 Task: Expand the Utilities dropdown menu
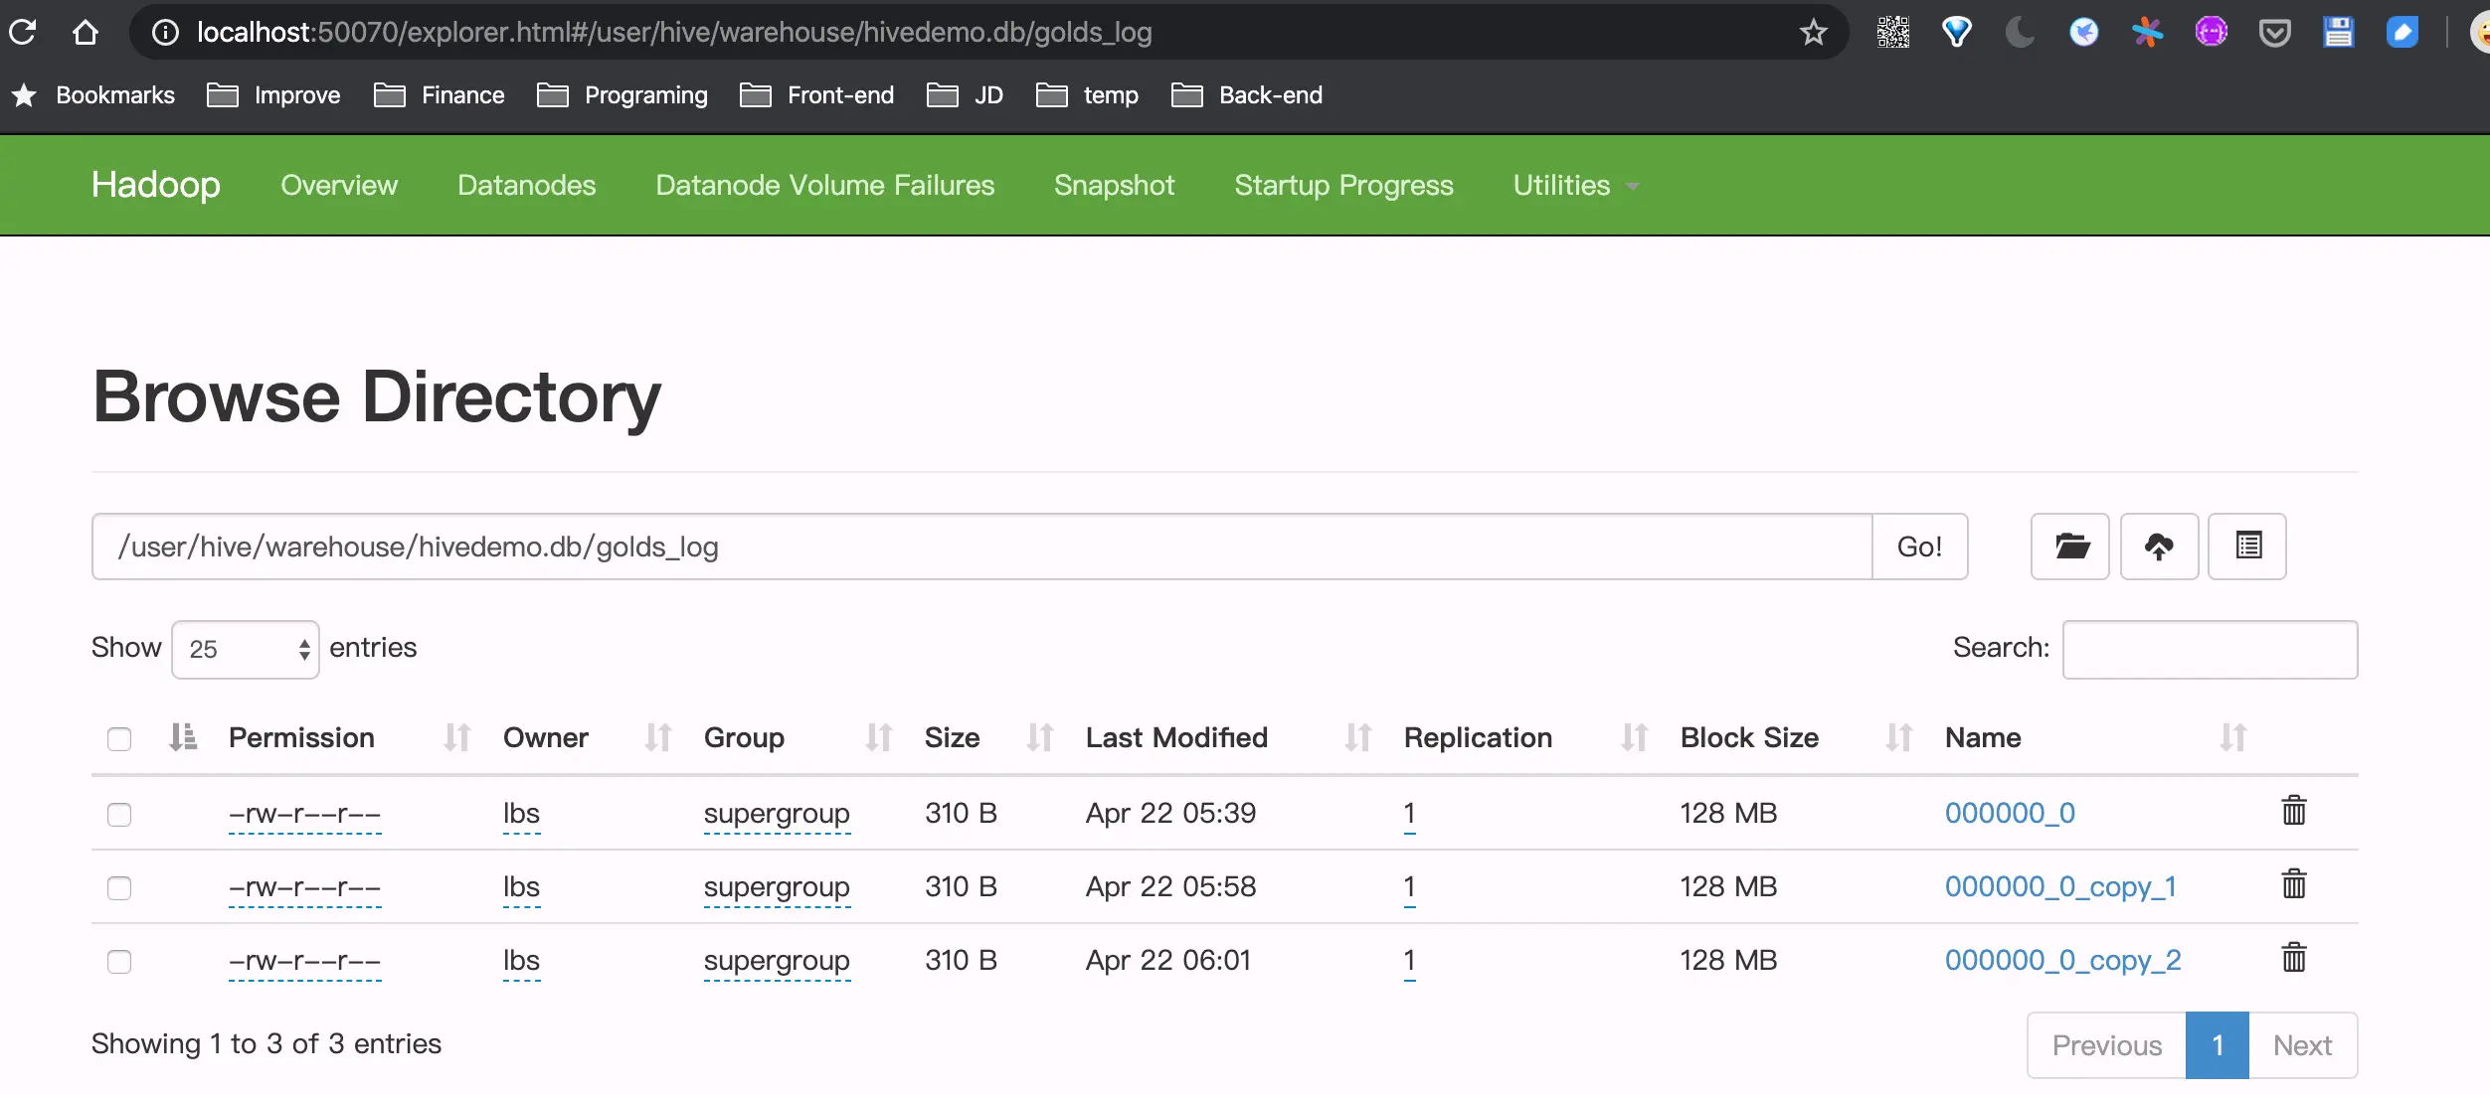pos(1575,186)
